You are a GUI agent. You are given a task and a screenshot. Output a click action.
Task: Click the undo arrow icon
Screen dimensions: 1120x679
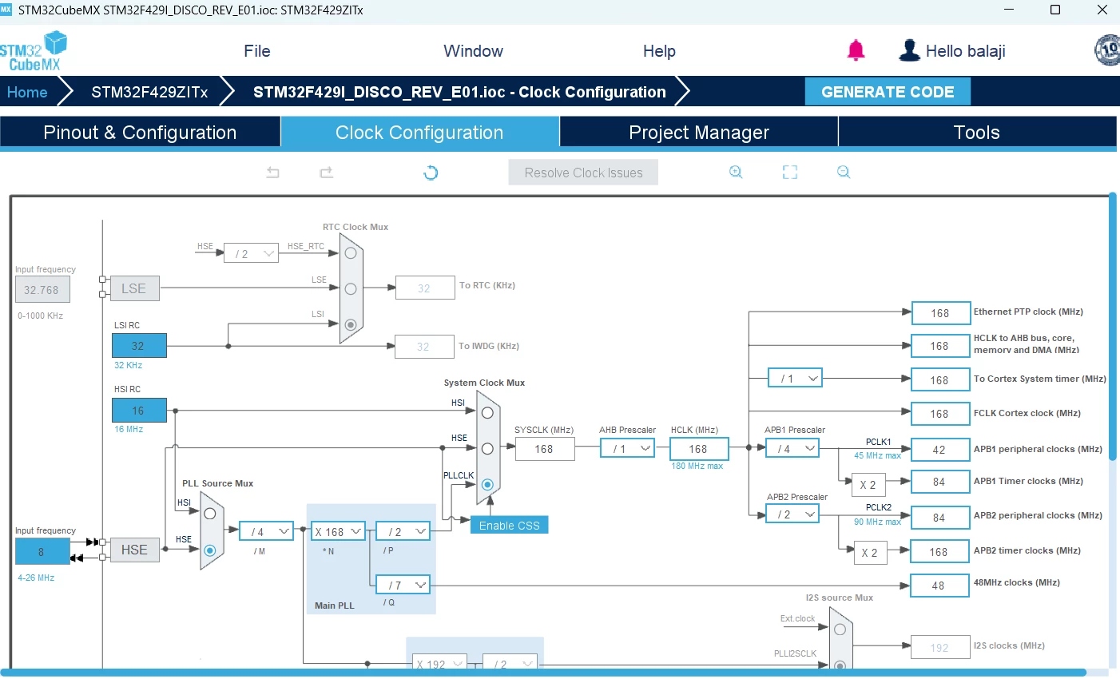(x=273, y=173)
